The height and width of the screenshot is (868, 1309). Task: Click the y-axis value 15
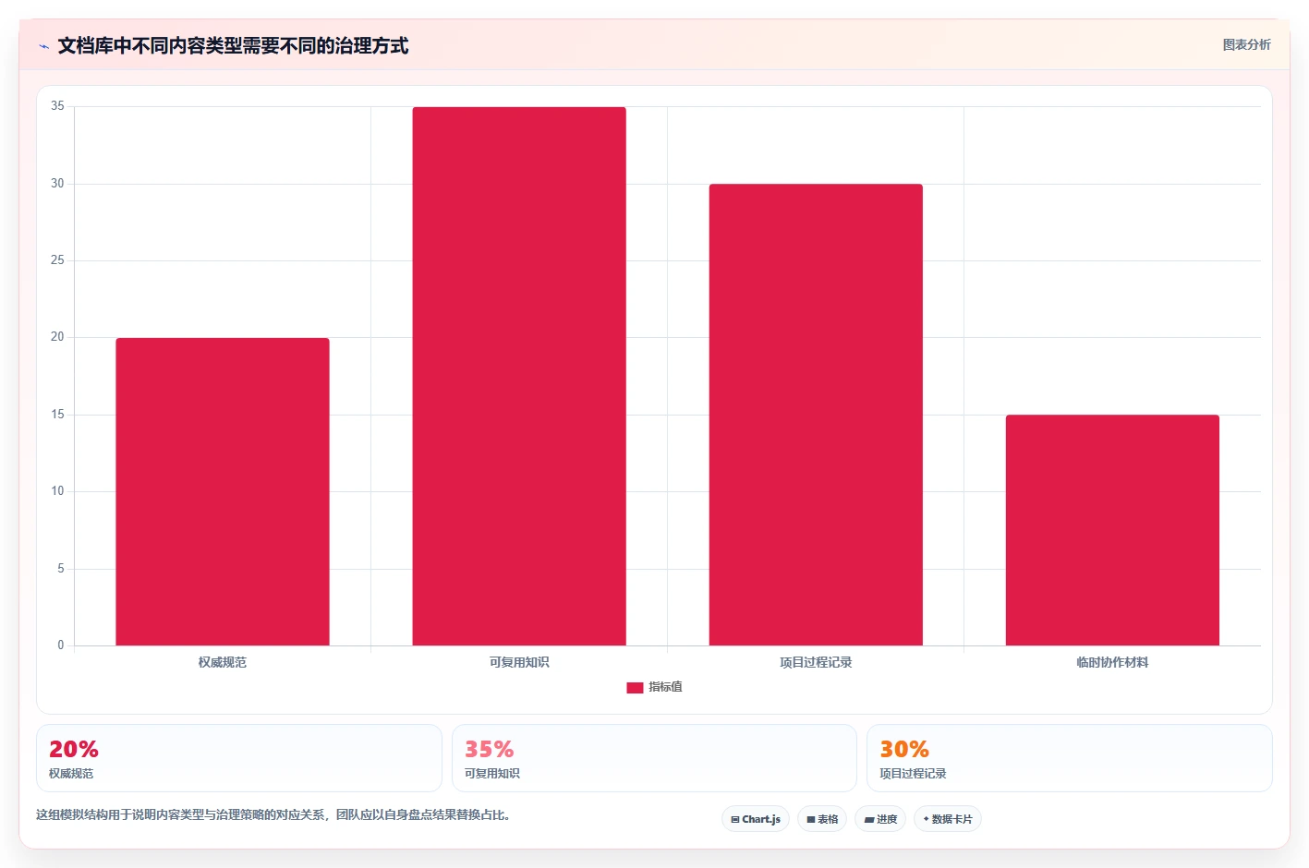tap(57, 415)
